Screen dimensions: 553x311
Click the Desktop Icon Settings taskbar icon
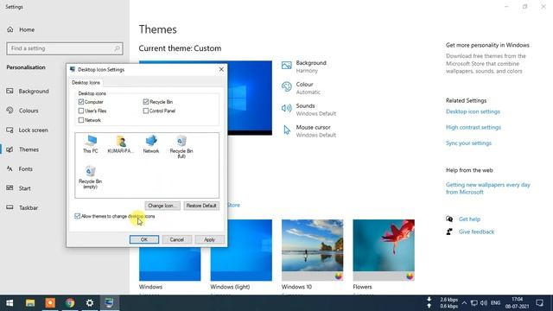110,303
